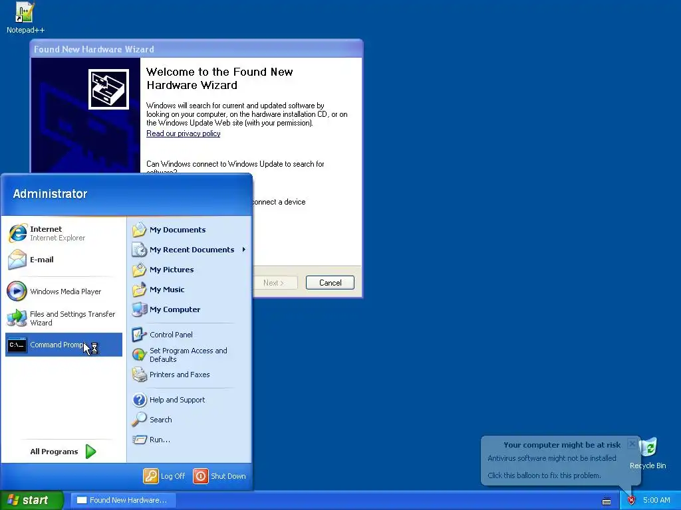This screenshot has width=681, height=510.
Task: Select Help and Support entry text
Action: click(x=177, y=399)
